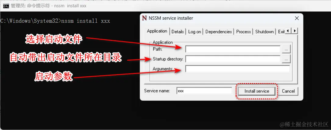Open the Application tab
331x130 pixels.
pyautogui.click(x=157, y=31)
